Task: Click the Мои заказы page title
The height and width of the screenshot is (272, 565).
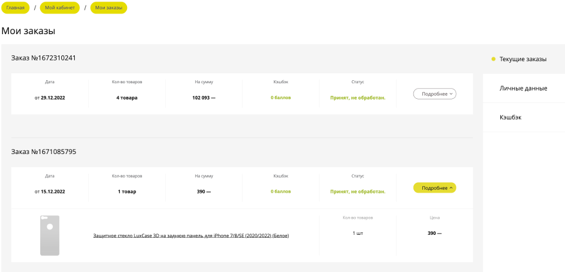Action: coord(28,31)
